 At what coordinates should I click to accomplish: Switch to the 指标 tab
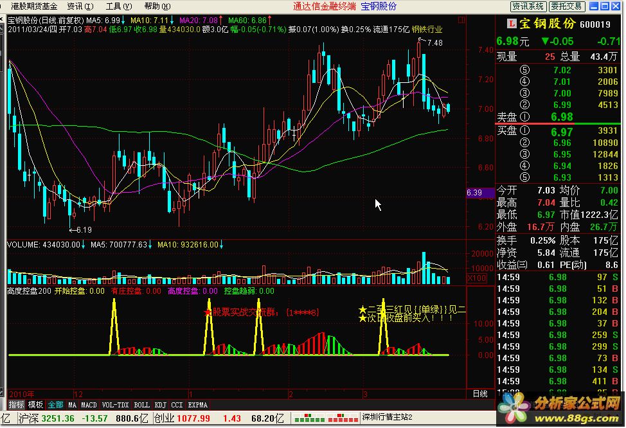[16, 405]
